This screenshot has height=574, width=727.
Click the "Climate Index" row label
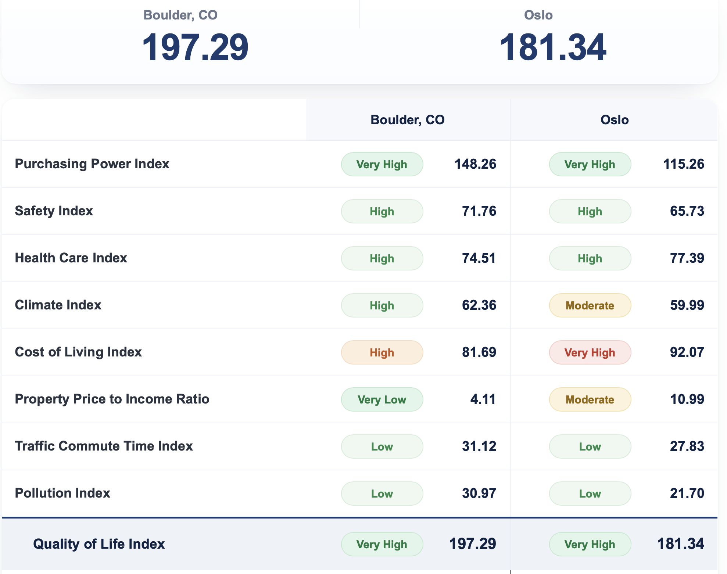[x=58, y=305]
